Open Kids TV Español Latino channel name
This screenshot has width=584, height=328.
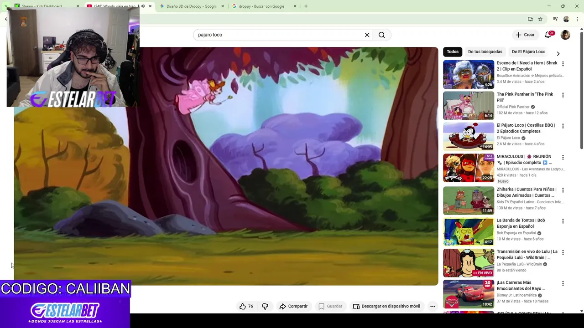click(x=530, y=202)
